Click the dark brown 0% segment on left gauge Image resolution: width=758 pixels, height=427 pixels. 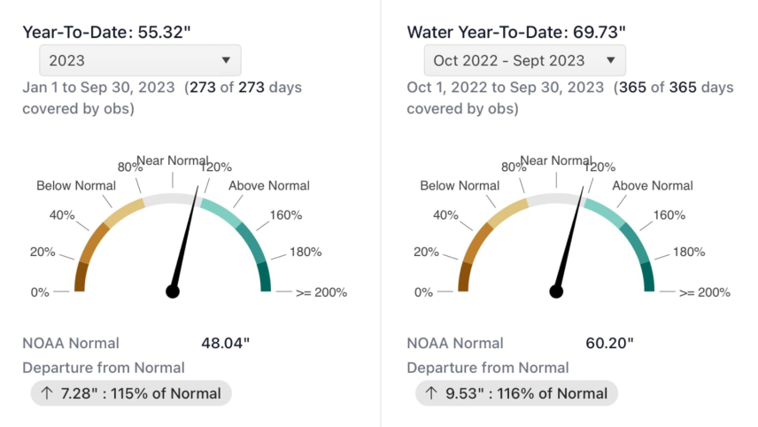(x=80, y=278)
